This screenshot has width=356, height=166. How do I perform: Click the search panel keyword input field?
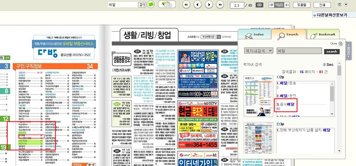tap(299, 51)
